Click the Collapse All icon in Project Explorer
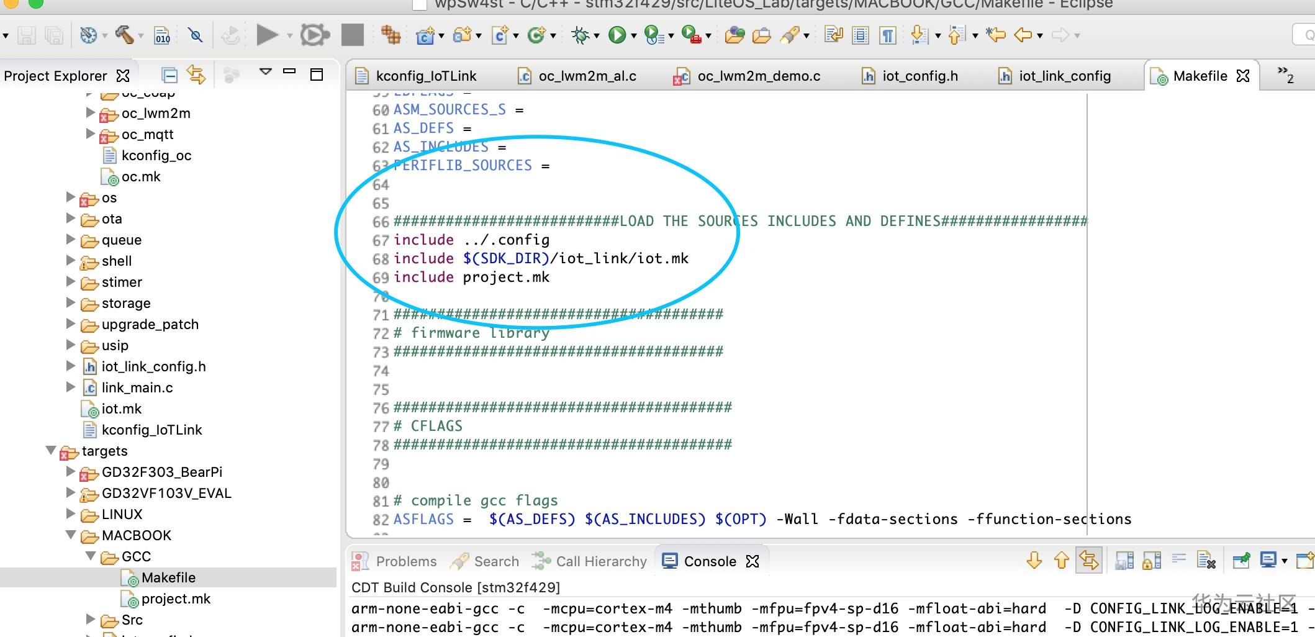 pyautogui.click(x=169, y=74)
